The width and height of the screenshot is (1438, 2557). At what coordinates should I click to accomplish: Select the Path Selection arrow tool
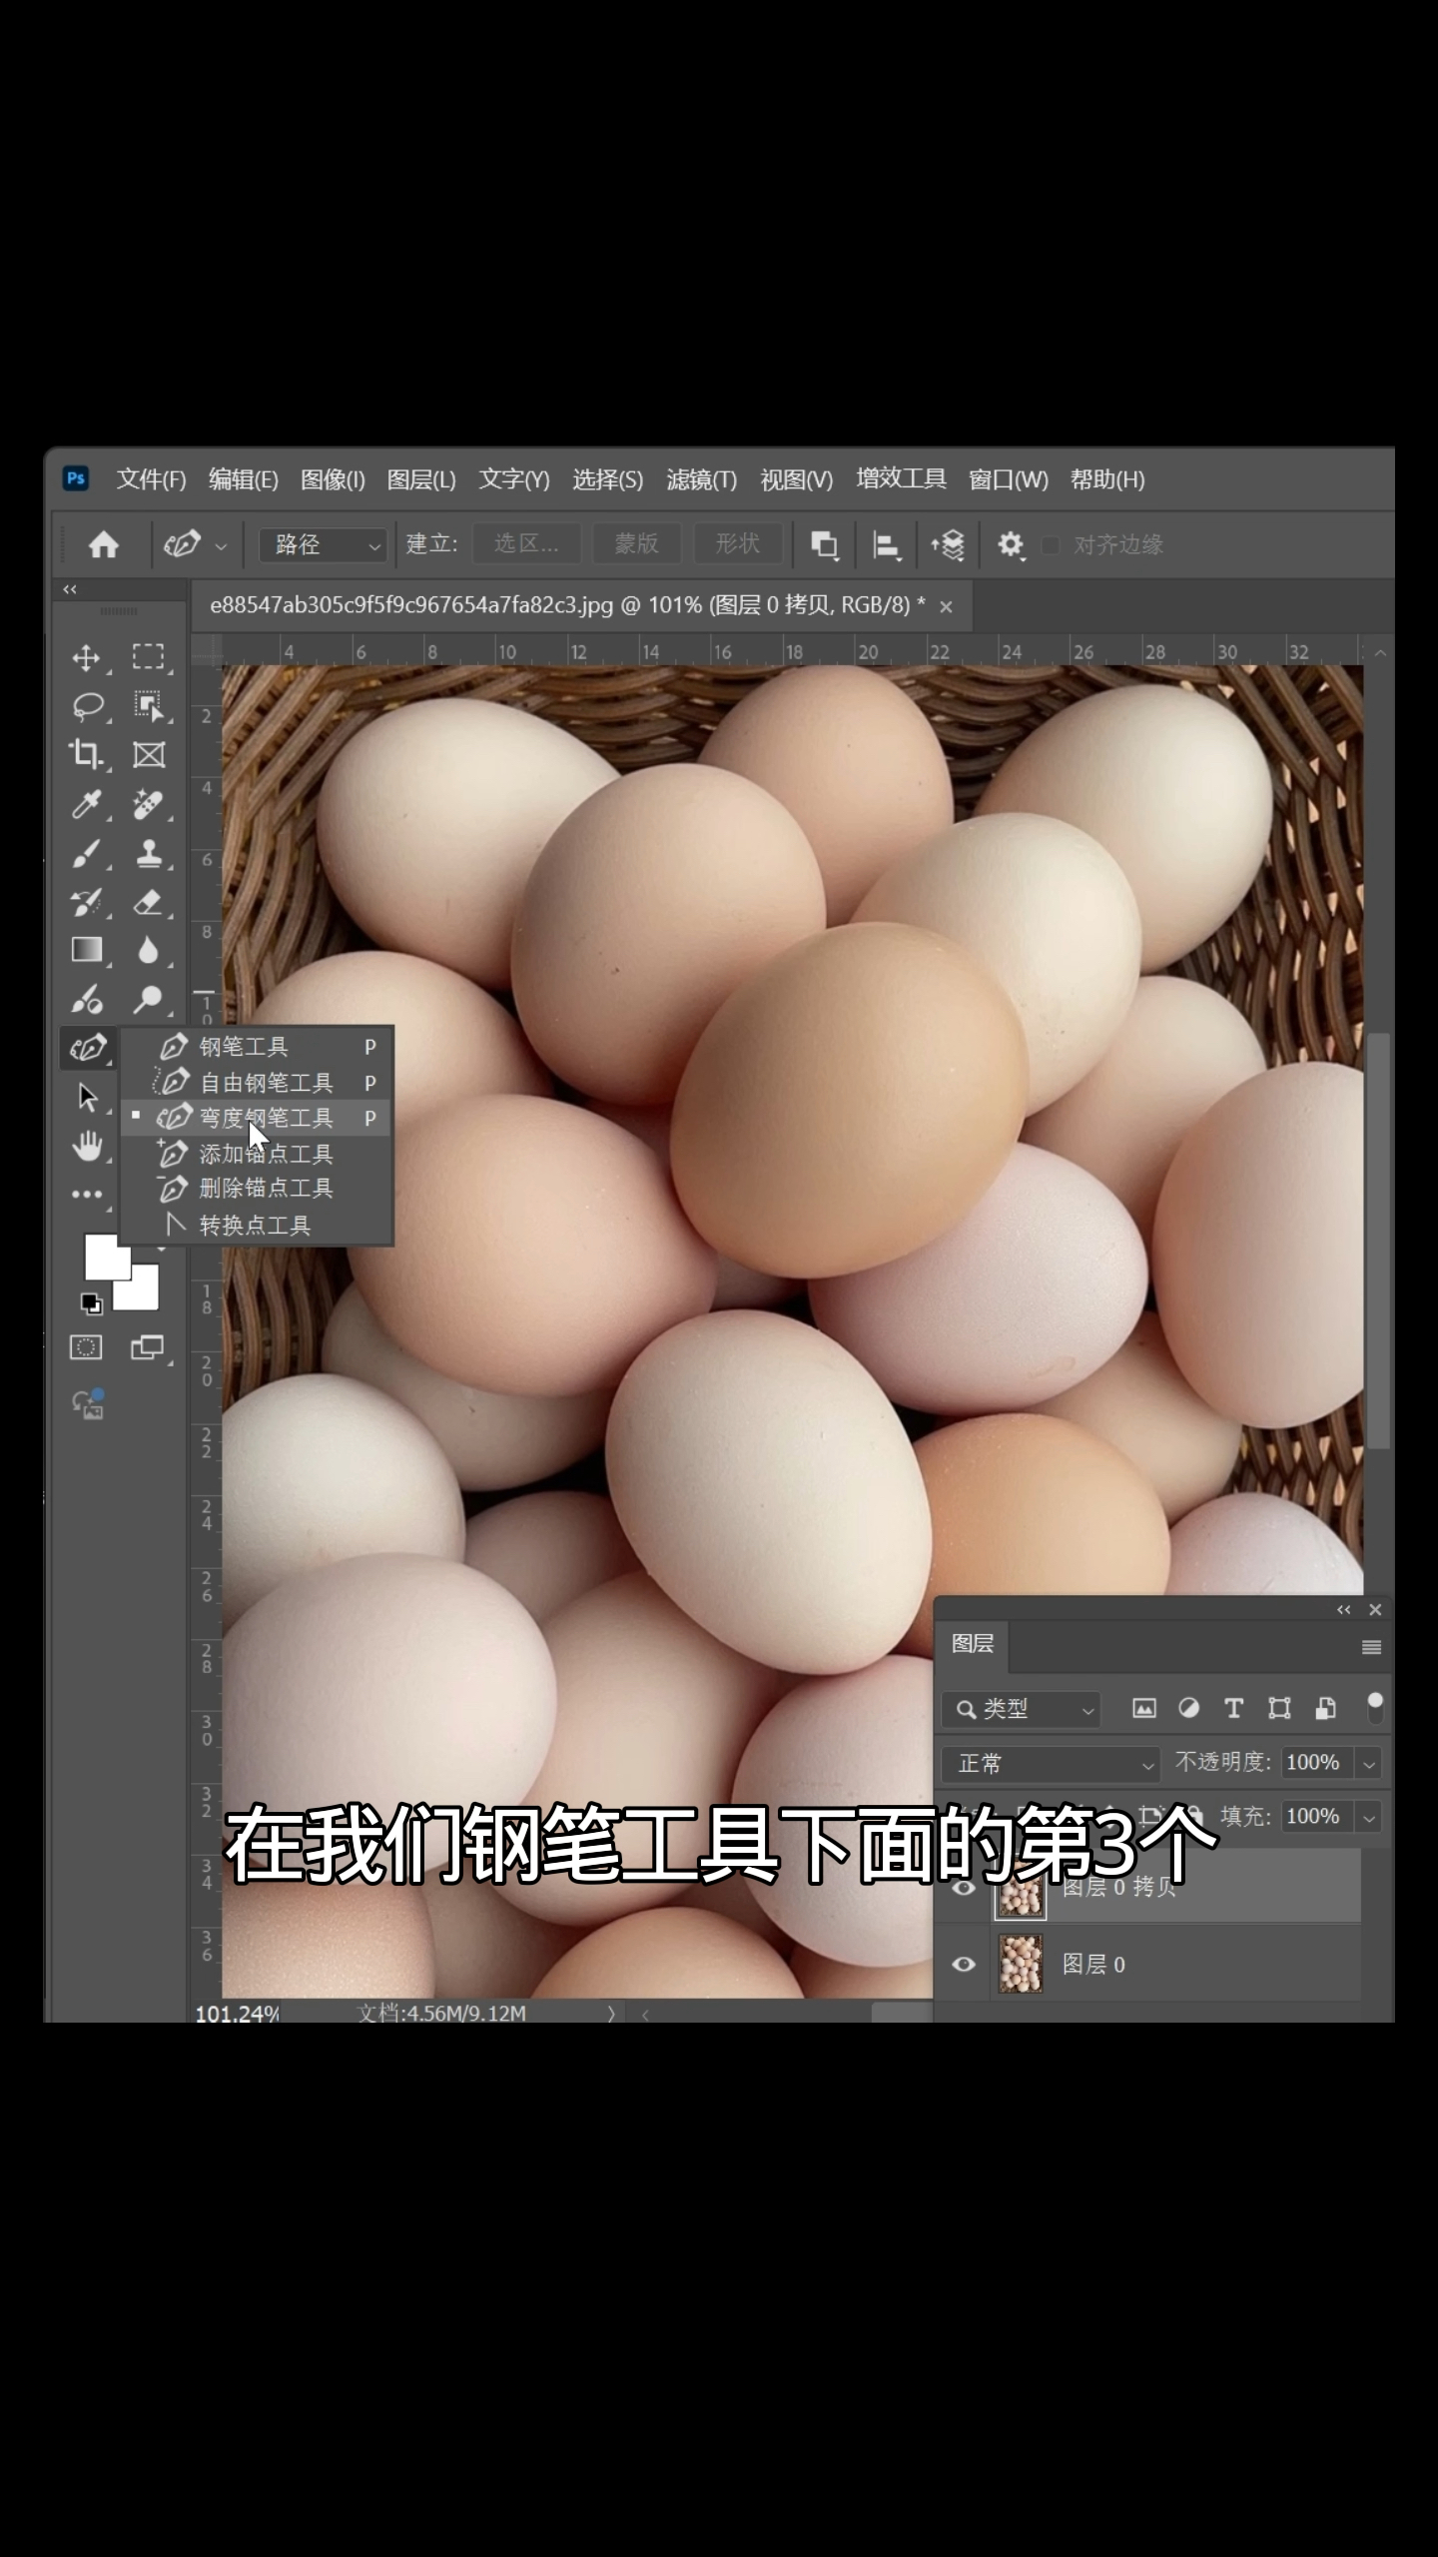coord(88,1098)
